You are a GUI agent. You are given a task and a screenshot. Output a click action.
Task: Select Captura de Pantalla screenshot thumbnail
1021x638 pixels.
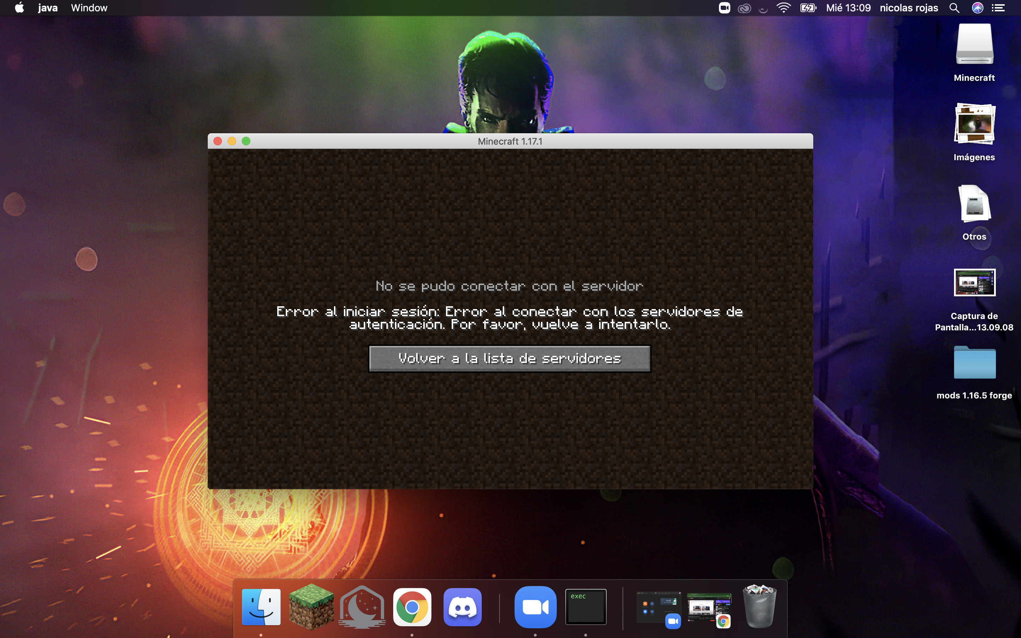coord(974,283)
